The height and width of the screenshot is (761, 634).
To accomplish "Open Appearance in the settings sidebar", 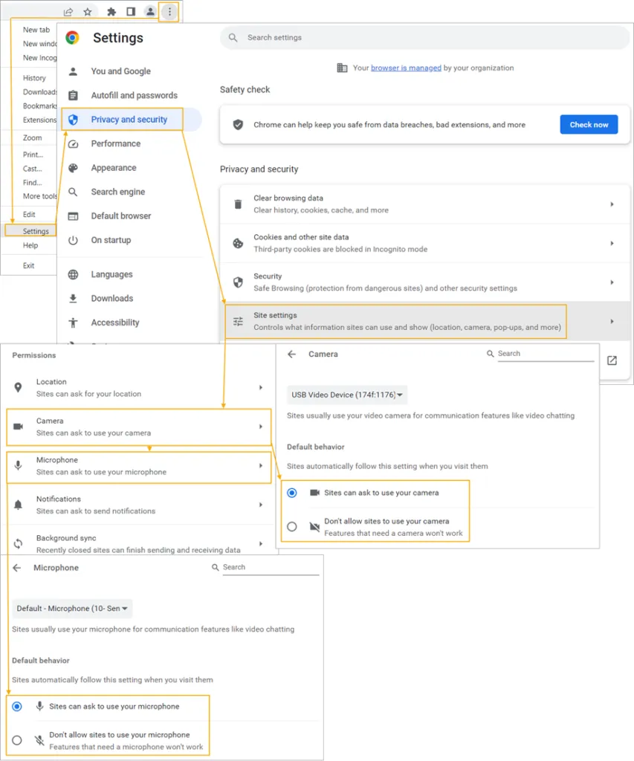I will 114,168.
